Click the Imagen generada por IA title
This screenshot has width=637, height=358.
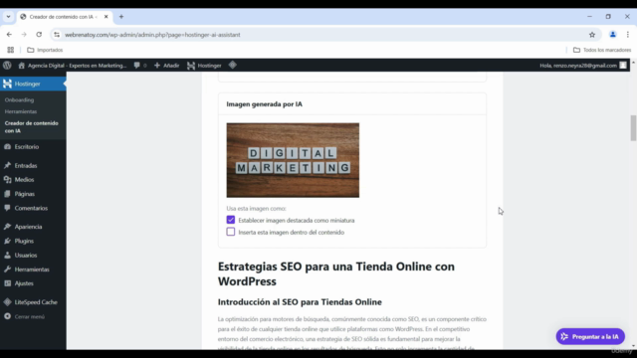[264, 104]
